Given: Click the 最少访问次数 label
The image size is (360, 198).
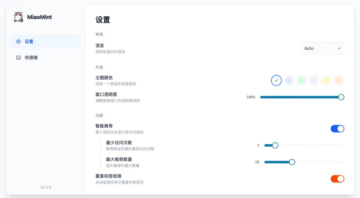Looking at the screenshot, I should point(119,142).
